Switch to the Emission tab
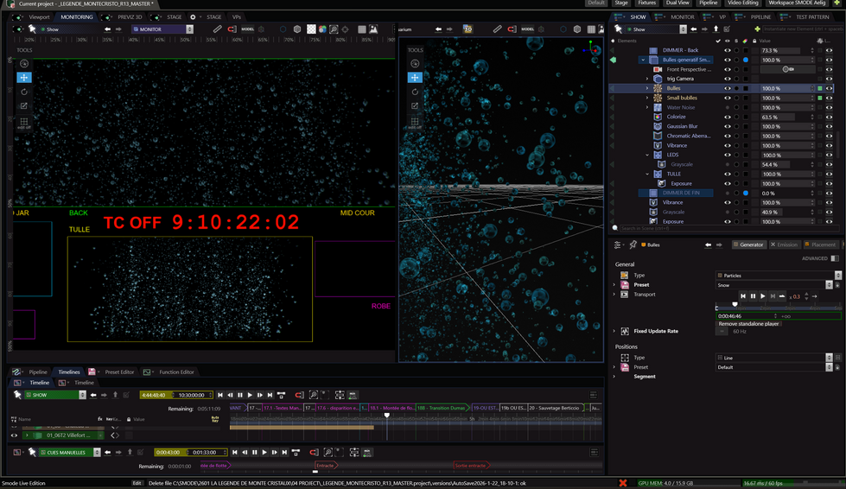846x489 pixels. click(x=787, y=244)
